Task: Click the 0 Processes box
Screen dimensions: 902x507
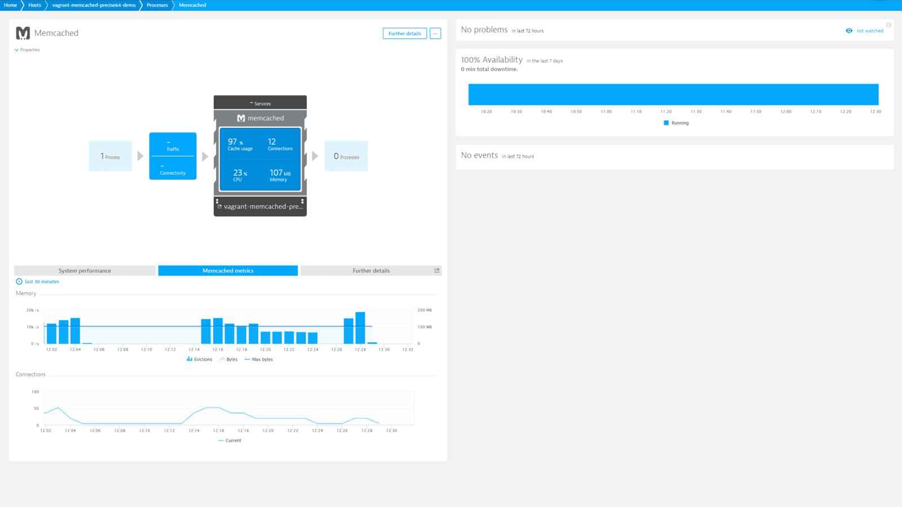Action: point(346,156)
